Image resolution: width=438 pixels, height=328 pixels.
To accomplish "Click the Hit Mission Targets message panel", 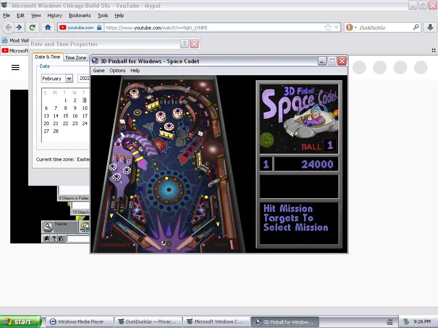I will (299, 223).
